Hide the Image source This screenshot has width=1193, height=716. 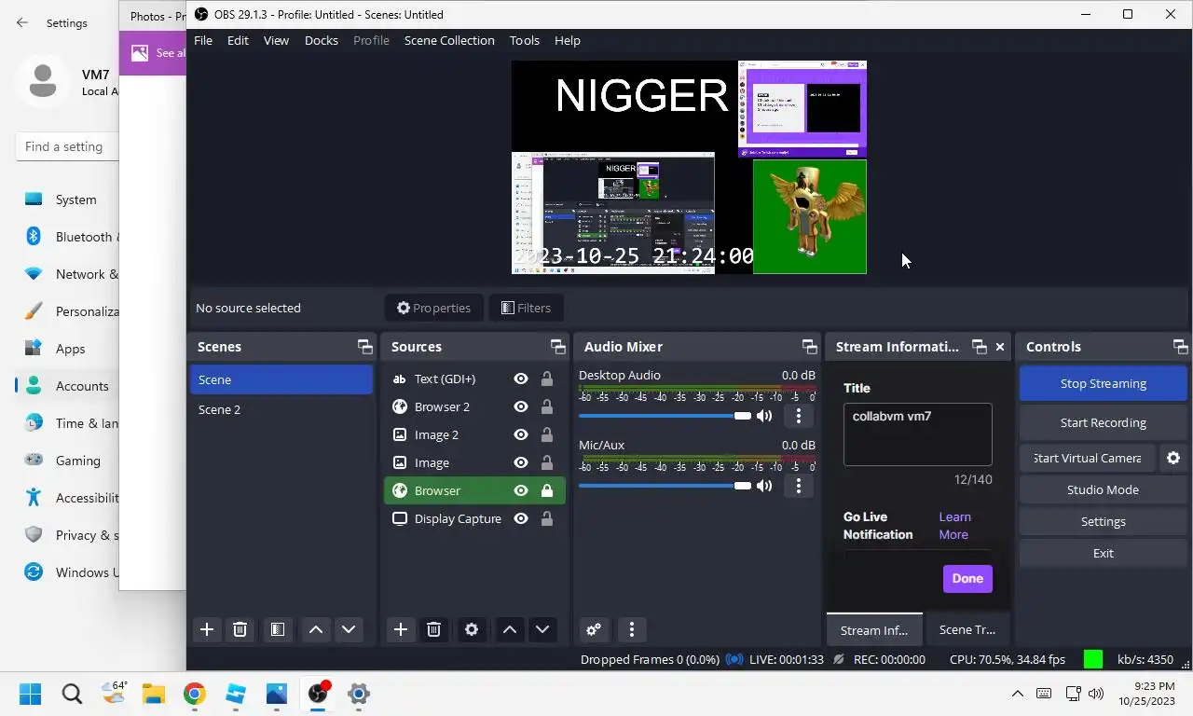point(521,462)
